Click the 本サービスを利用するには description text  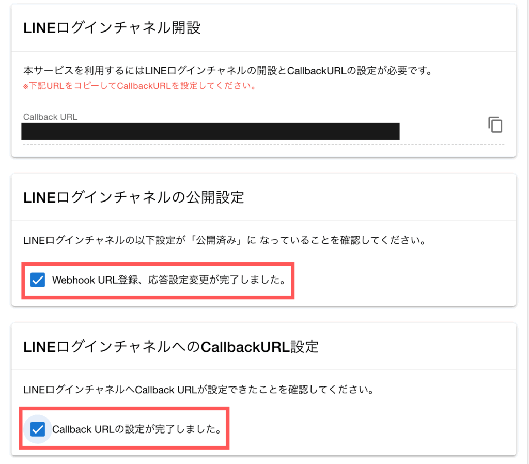[227, 70]
